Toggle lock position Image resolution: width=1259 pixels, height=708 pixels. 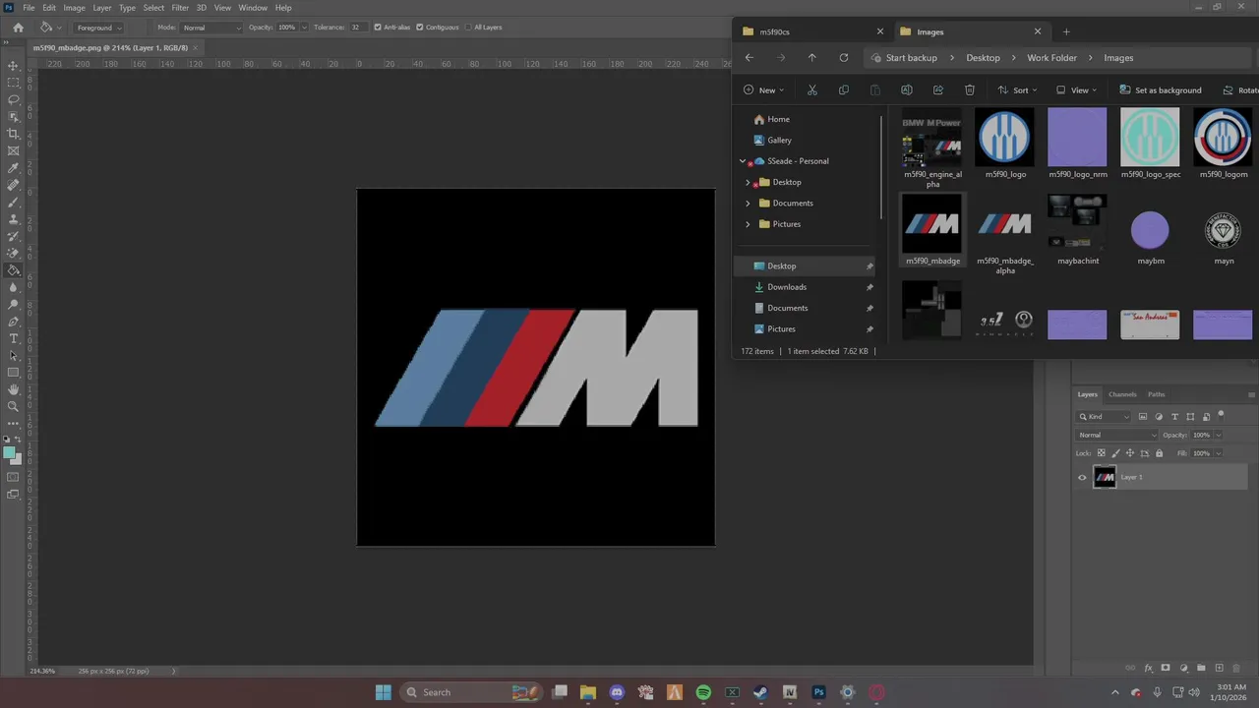coord(1129,453)
